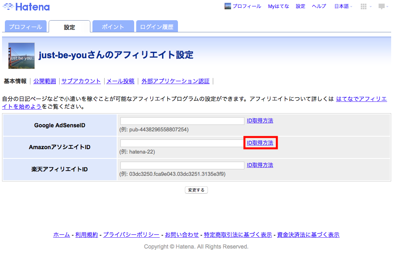This screenshot has height=253, width=394.
Task: Open 設定 in the top header
Action: (x=300, y=6)
